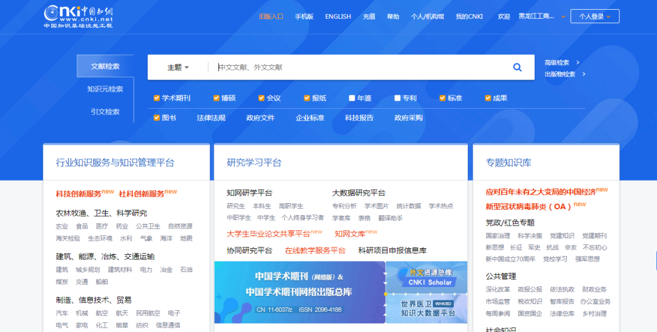
Task: Uncheck the 图书 checkbox
Action: click(157, 118)
